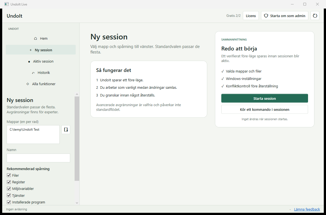Click the dot icon beside Aktiv session
Viewport: 326px width, 215px height.
[x=29, y=61]
